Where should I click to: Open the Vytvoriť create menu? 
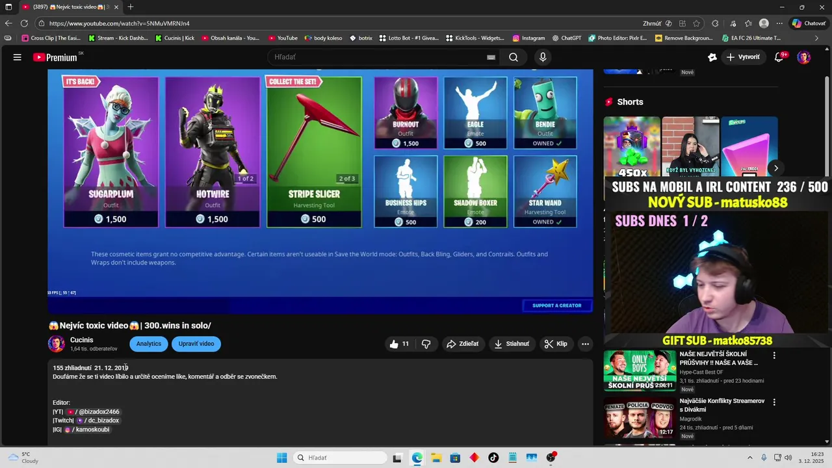[743, 57]
